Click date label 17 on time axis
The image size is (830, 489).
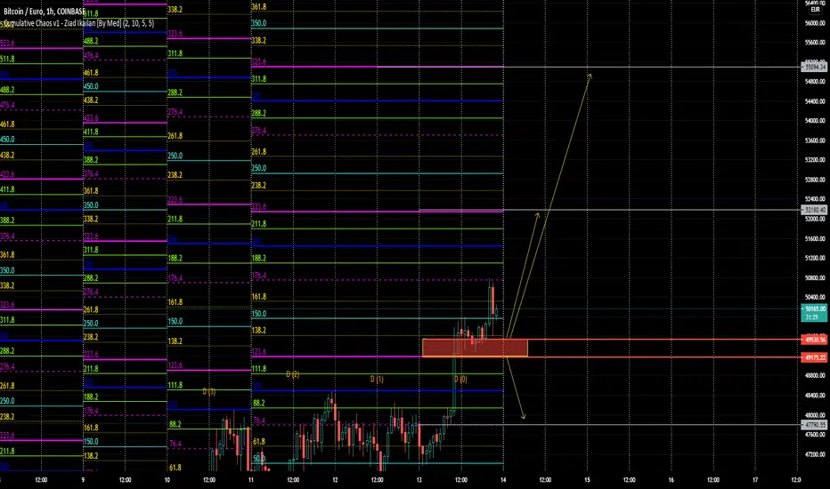pyautogui.click(x=755, y=480)
